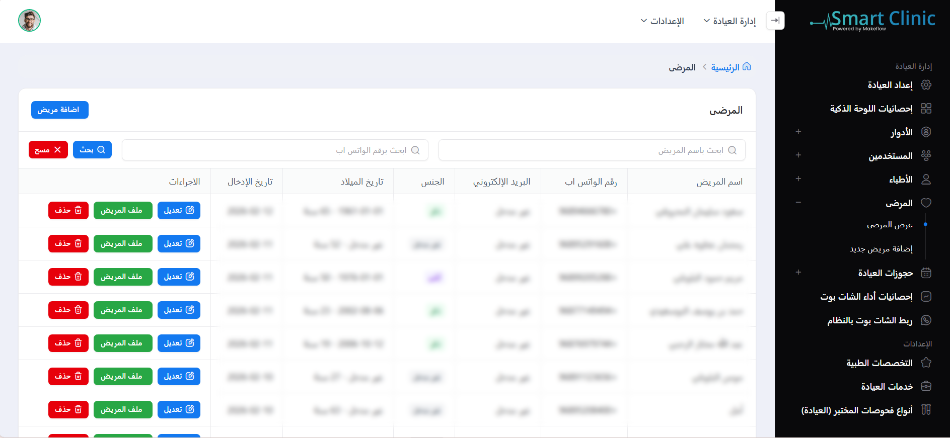
Task: Click the shield icon next to الأدوار
Action: (x=926, y=132)
